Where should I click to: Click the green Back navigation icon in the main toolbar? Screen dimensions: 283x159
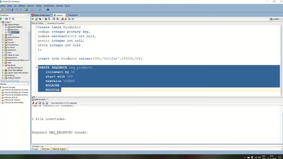[27, 10]
